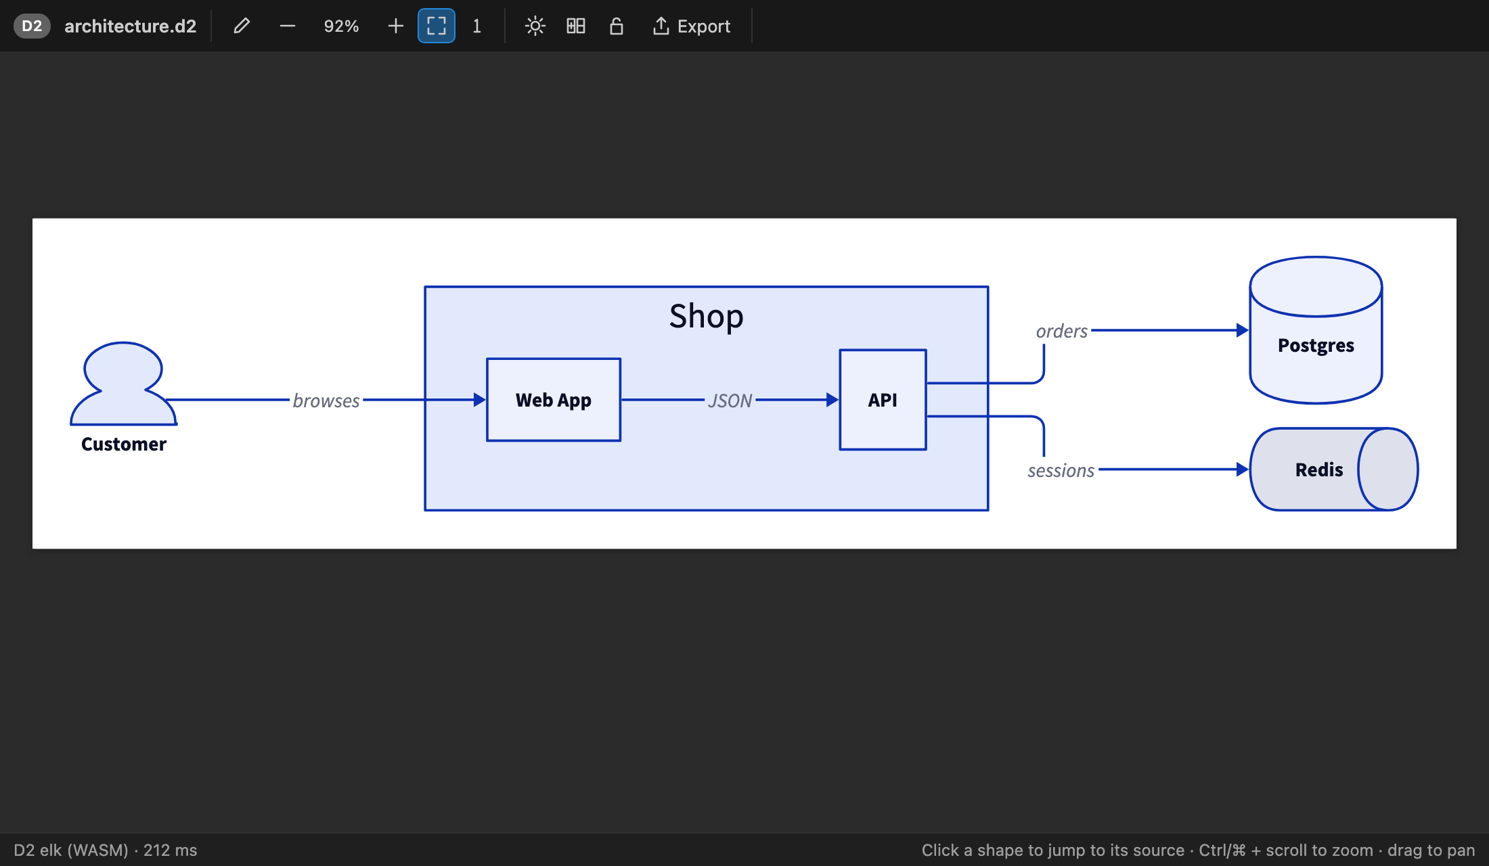Screen dimensions: 1489x866
Task: Click the Customer label text
Action: click(124, 444)
